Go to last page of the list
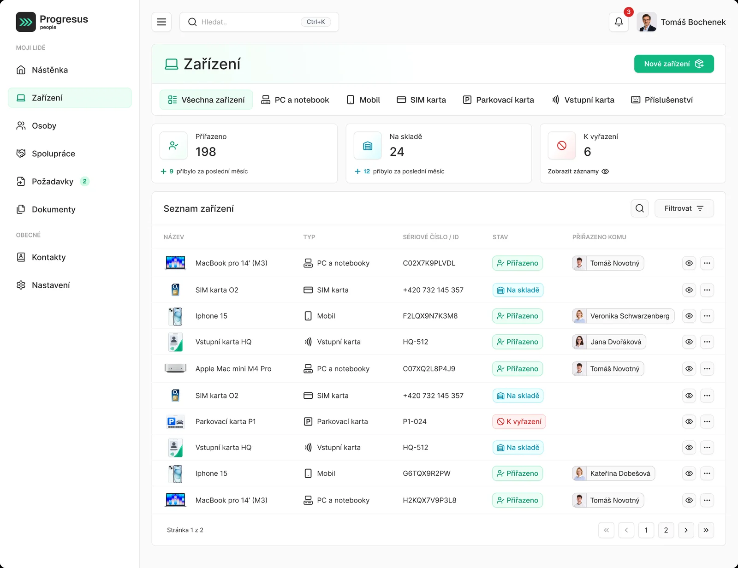This screenshot has width=738, height=568. coord(706,530)
